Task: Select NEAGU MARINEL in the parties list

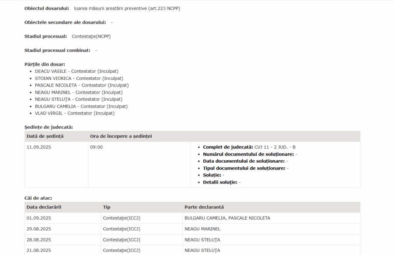Action: [x=78, y=92]
